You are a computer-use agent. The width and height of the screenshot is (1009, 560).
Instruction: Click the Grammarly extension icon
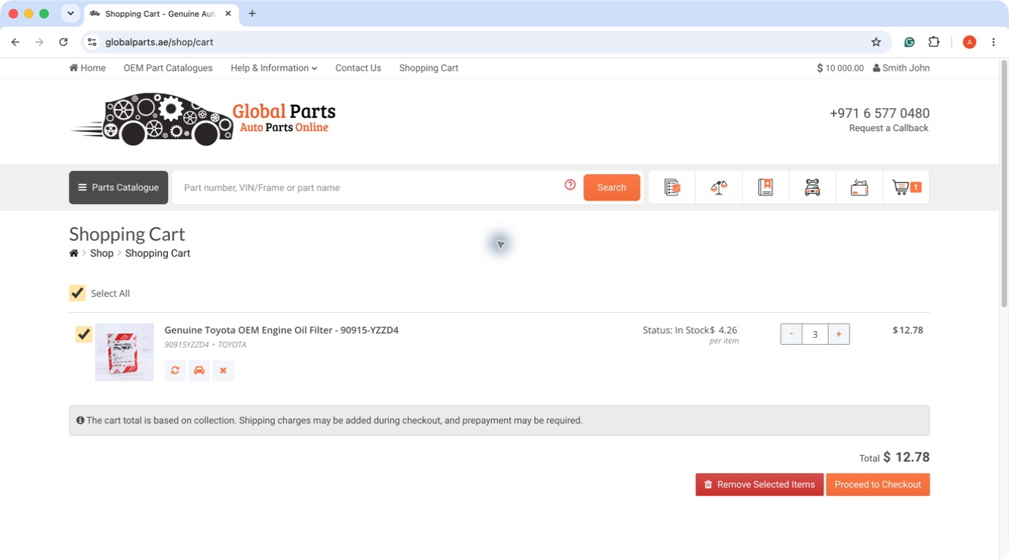pos(909,42)
